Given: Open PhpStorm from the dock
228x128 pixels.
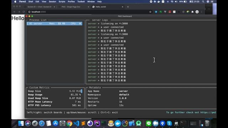Looking at the screenshot, I should pos(97,123).
